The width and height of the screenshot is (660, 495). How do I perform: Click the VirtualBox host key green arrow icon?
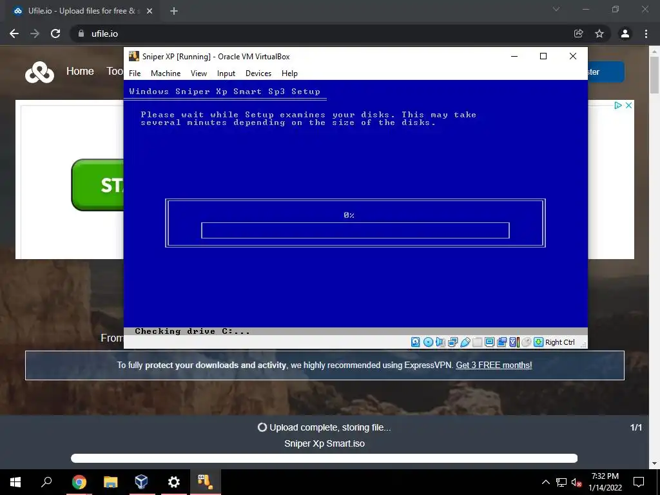pos(538,342)
